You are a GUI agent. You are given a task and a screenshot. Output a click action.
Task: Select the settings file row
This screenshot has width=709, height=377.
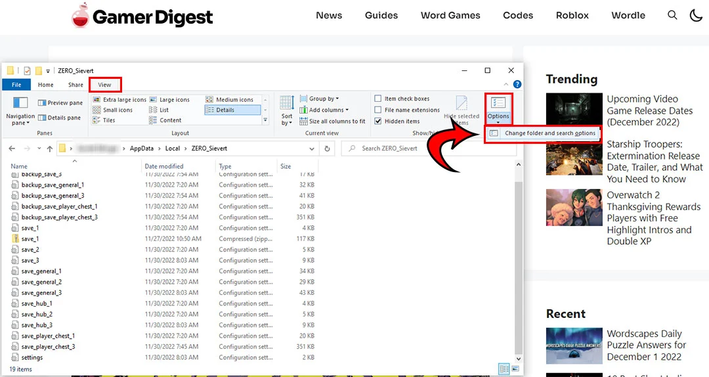coord(163,357)
